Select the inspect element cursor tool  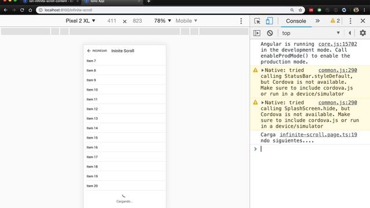[x=257, y=21]
